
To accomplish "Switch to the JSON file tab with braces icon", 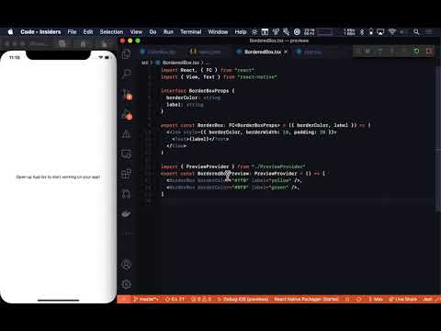I will pos(205,51).
